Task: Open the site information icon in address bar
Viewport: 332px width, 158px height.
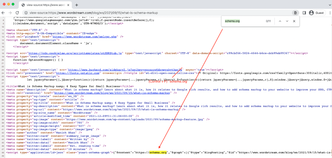Action: pos(26,13)
